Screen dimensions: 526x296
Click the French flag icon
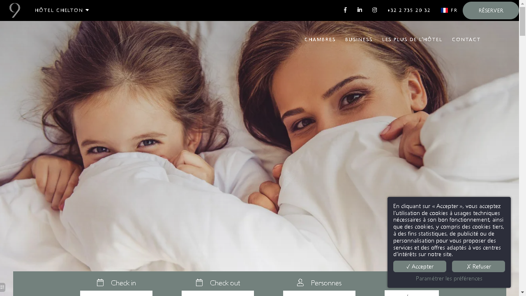(444, 10)
